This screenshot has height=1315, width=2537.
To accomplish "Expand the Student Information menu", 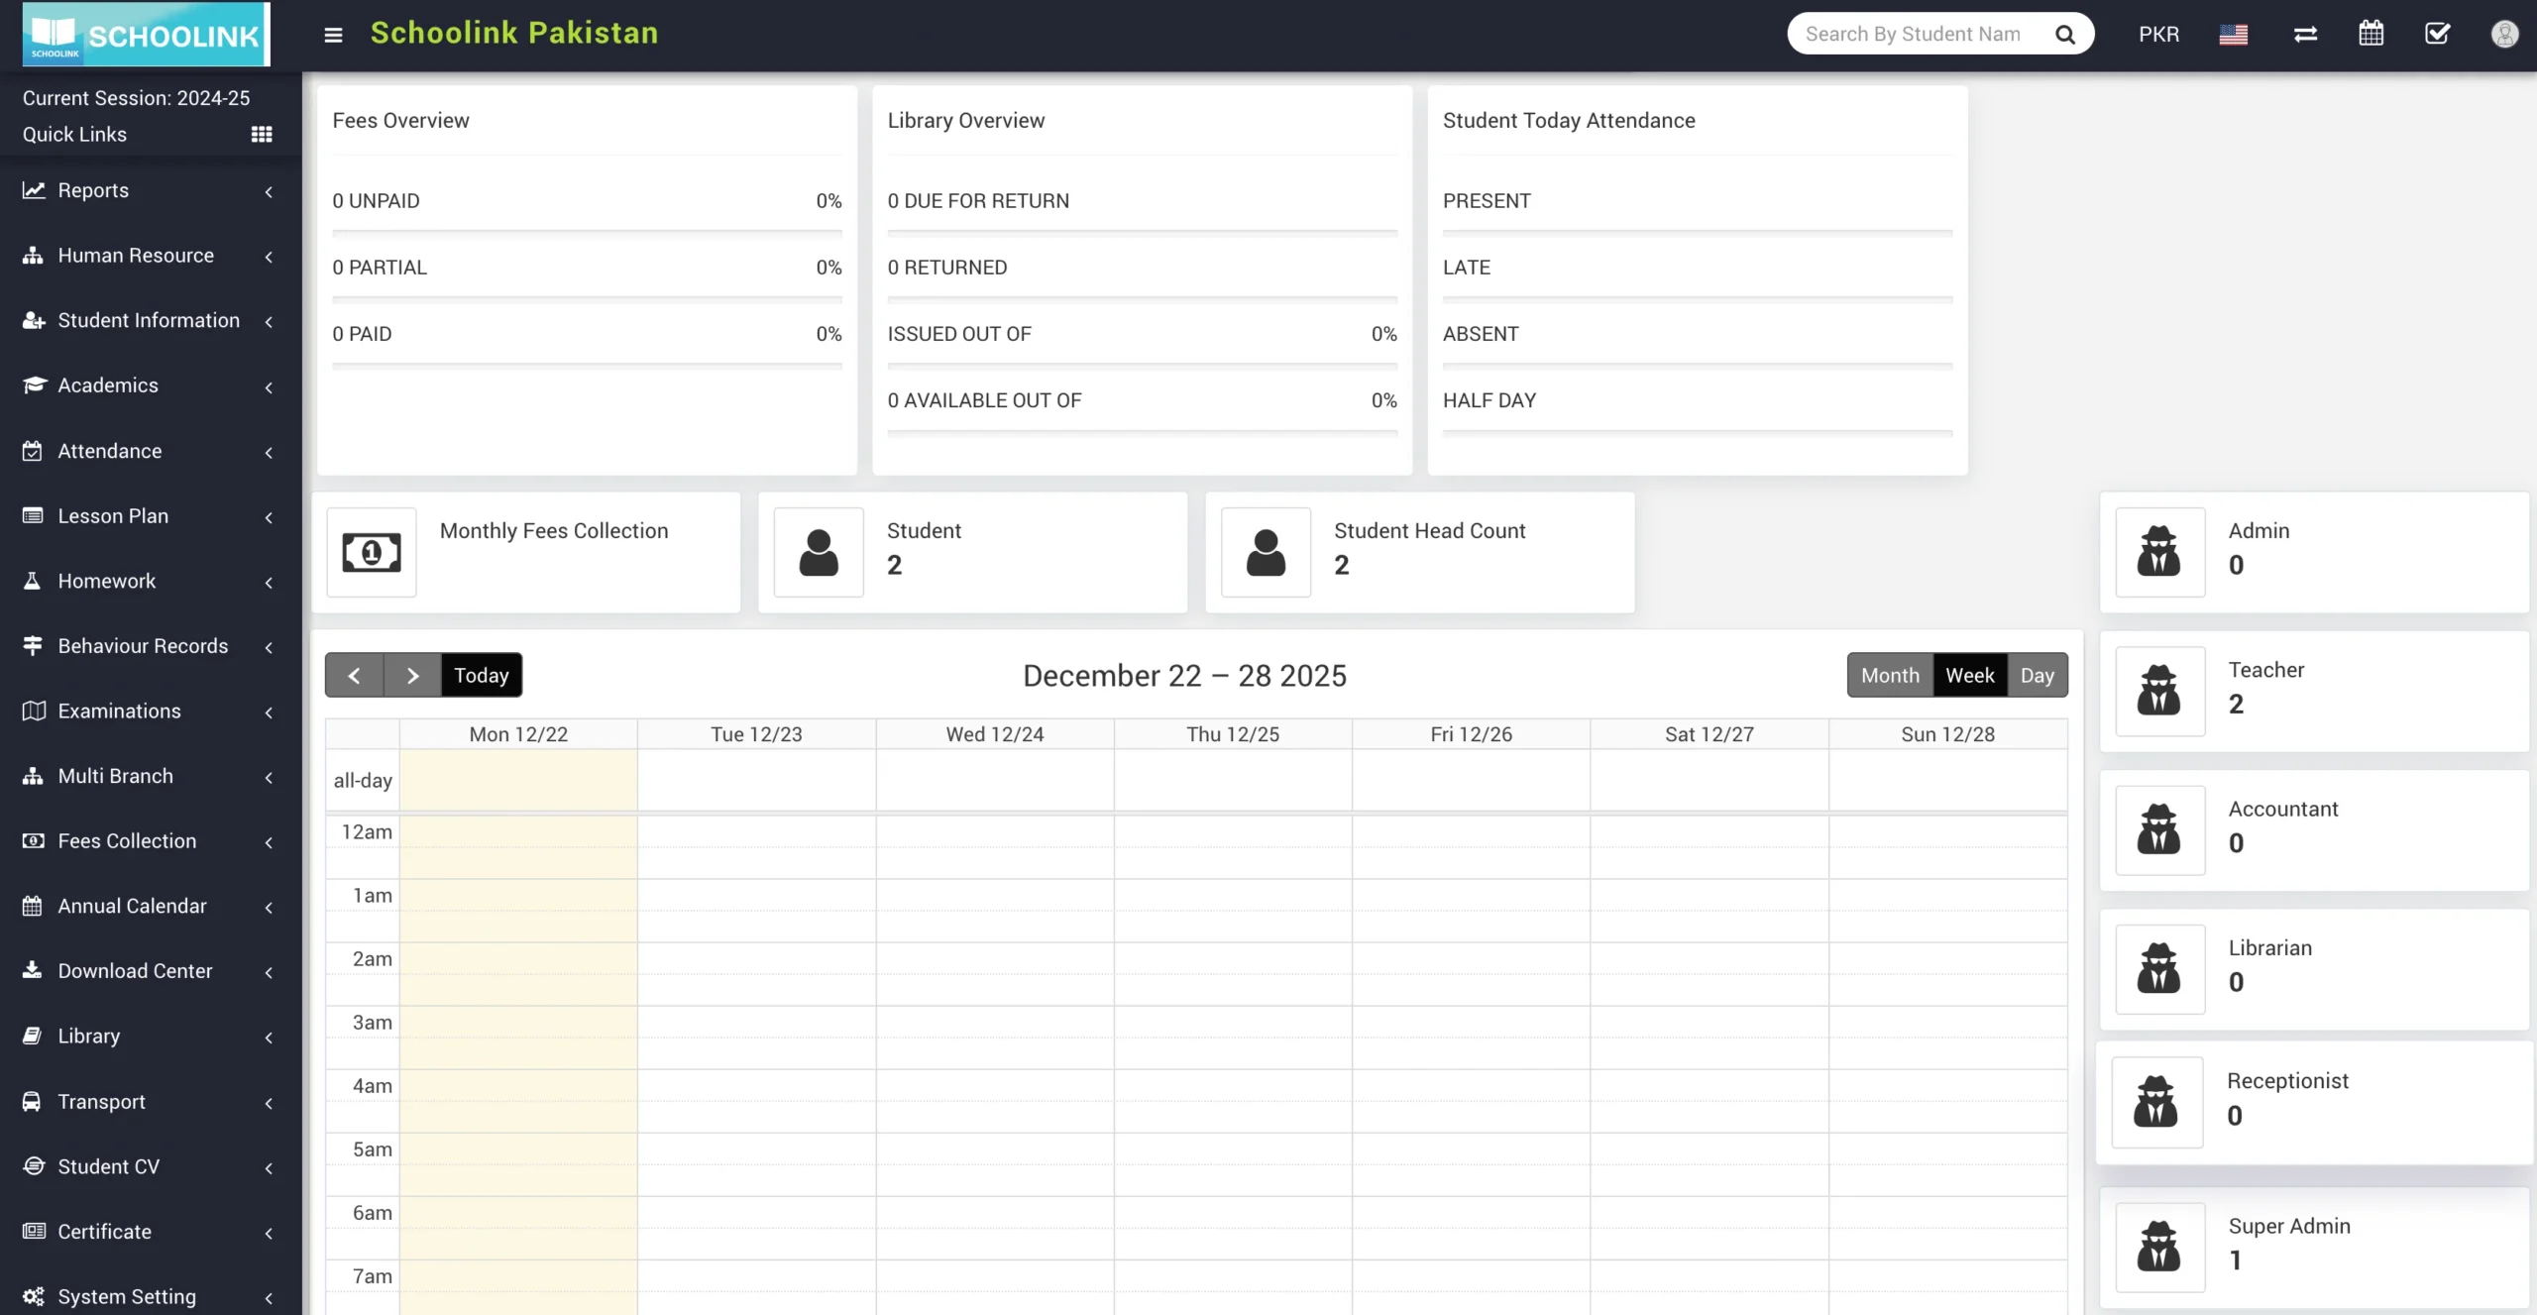I will tap(149, 320).
